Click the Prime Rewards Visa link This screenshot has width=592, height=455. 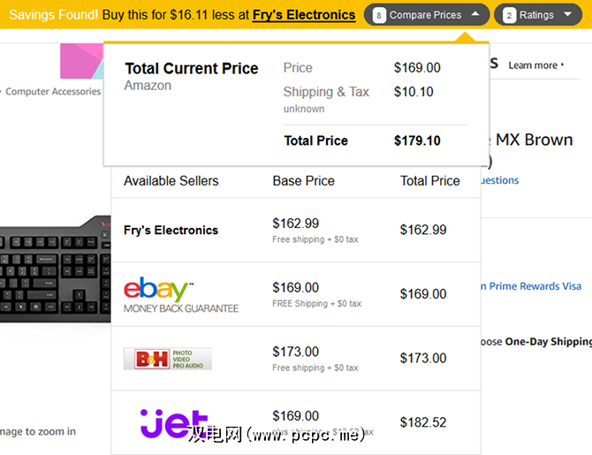click(x=530, y=286)
